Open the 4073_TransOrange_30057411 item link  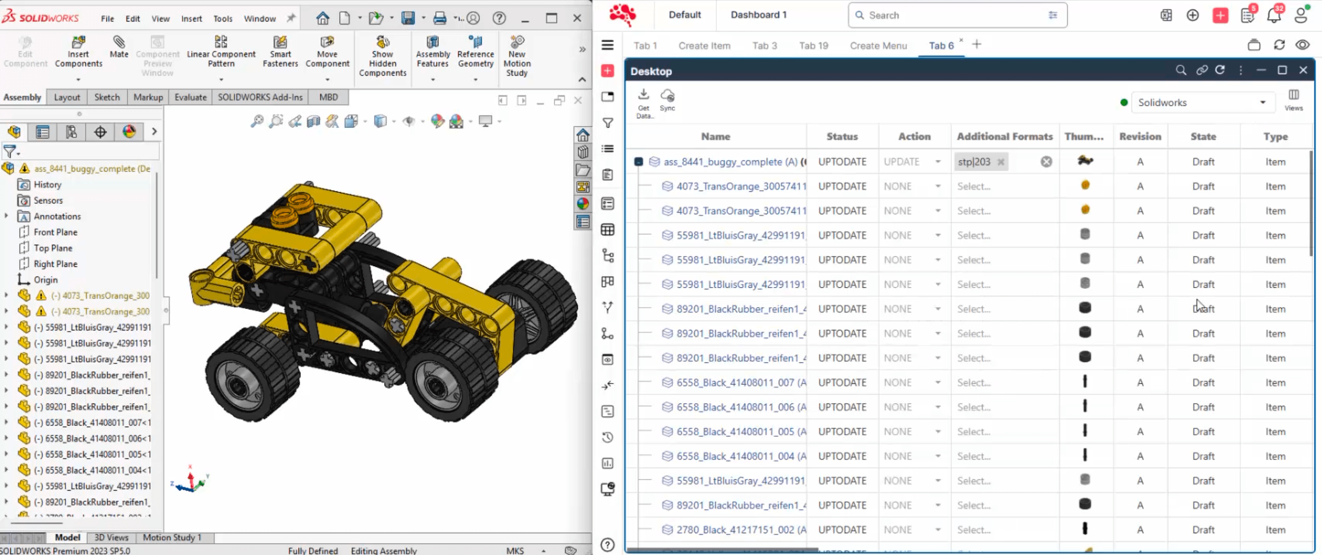[x=741, y=186]
